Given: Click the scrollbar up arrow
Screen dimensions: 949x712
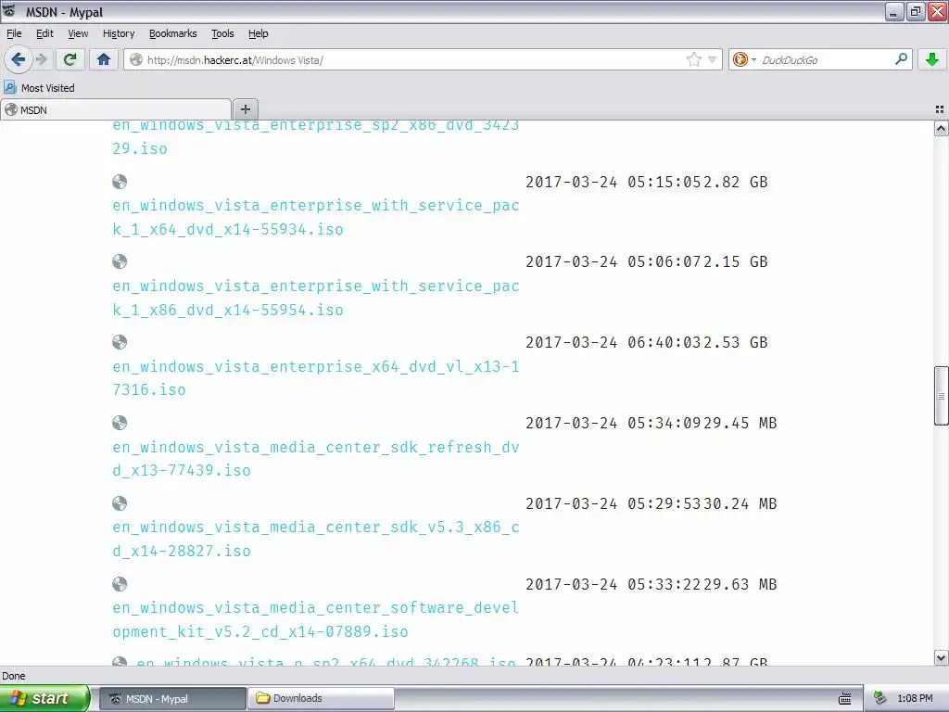Looking at the screenshot, I should (942, 128).
